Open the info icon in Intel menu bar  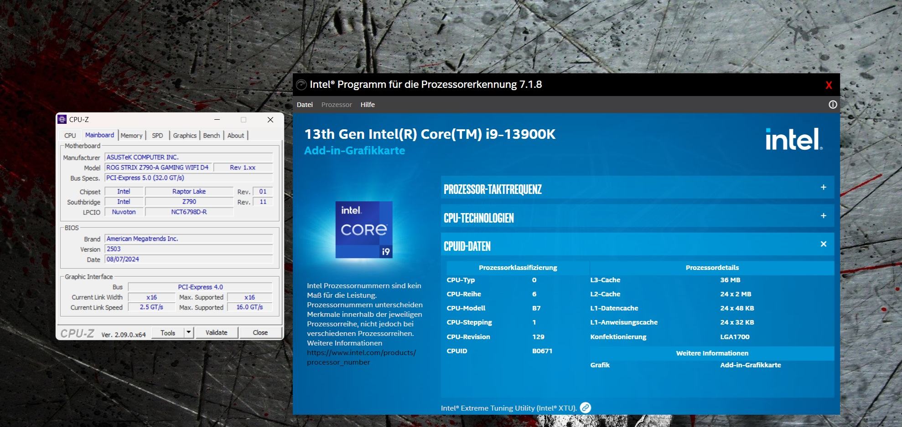[x=833, y=105]
